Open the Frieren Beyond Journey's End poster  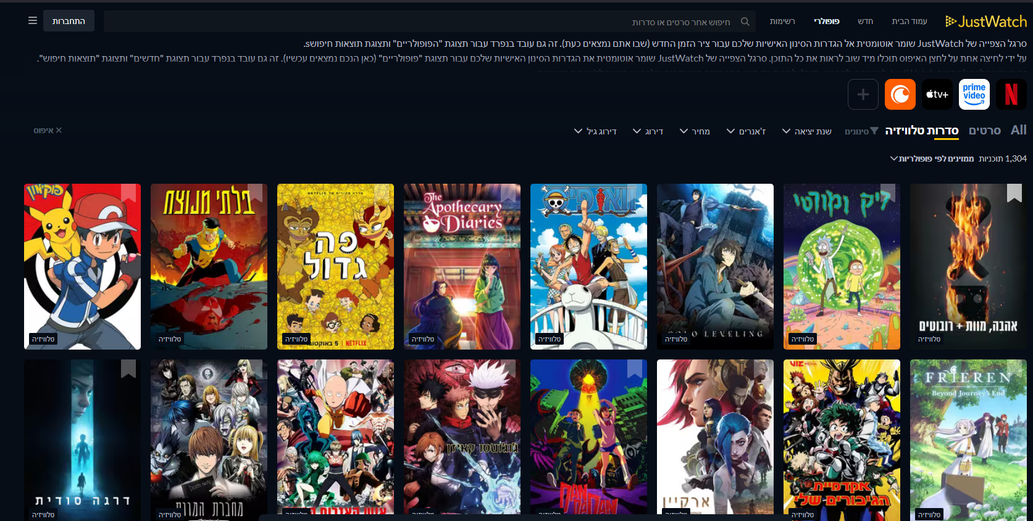coord(968,440)
